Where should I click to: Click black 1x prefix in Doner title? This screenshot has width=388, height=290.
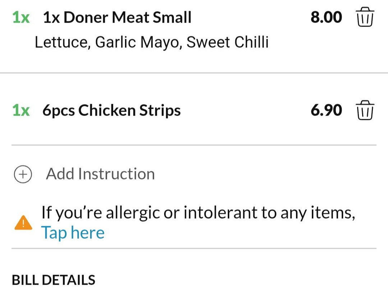tap(51, 18)
